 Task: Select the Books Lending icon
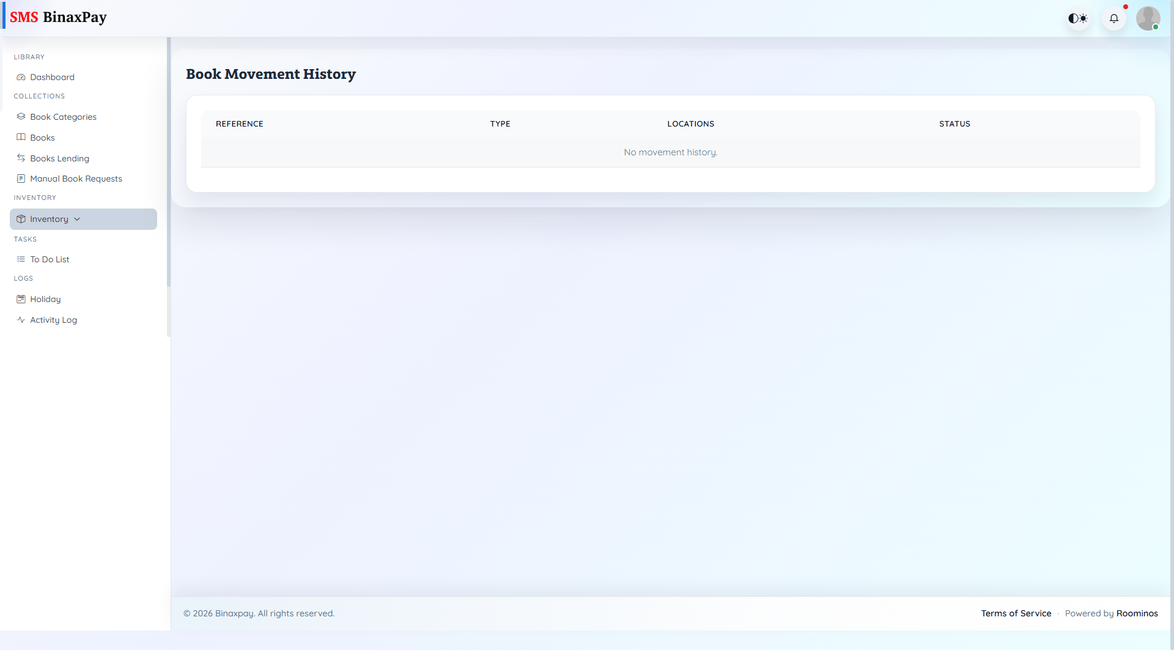20,158
